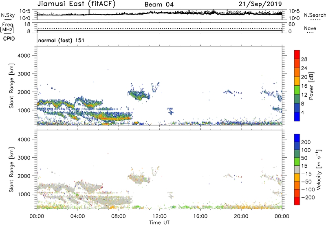Click the 'Jiamusi East (fitACF)' title

pyautogui.click(x=76, y=4)
